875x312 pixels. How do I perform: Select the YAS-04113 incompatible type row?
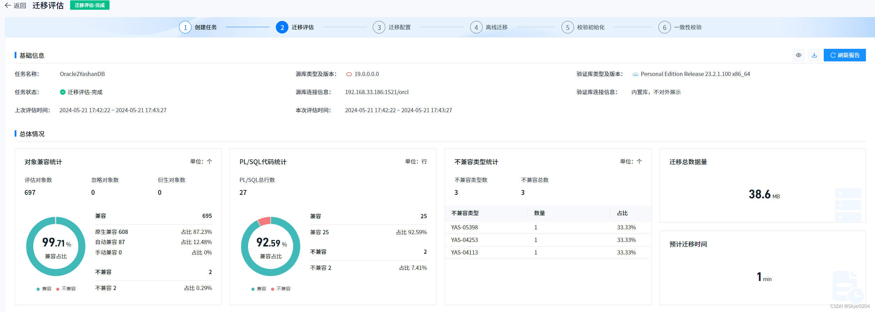(x=548, y=252)
